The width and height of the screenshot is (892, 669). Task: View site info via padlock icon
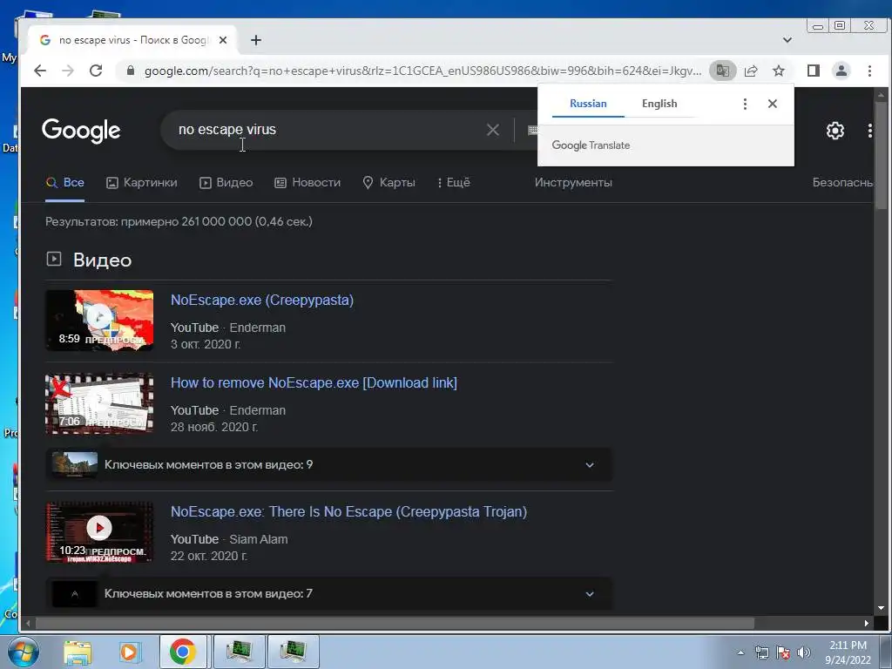[131, 71]
